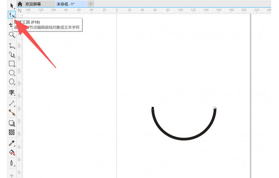
Task: Select the Shape tool (F10)
Action: [x=12, y=15]
